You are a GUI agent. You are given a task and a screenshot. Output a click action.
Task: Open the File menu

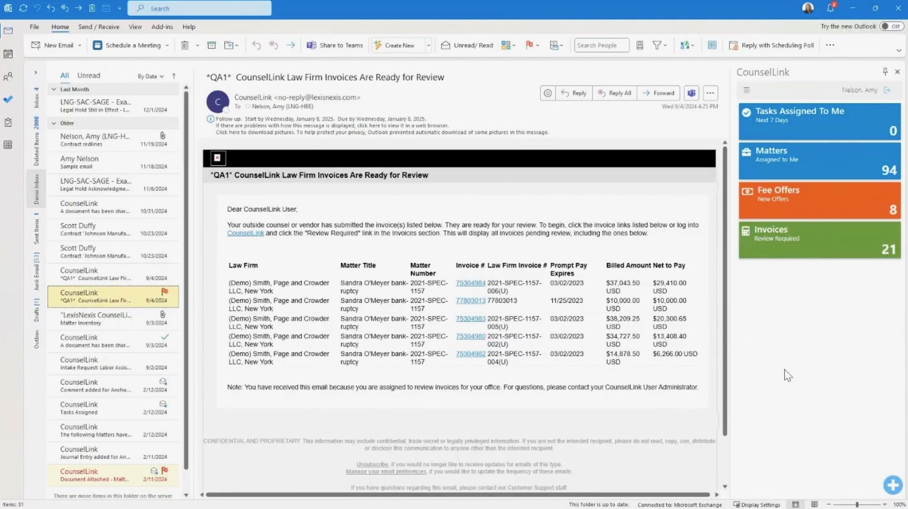pos(34,27)
